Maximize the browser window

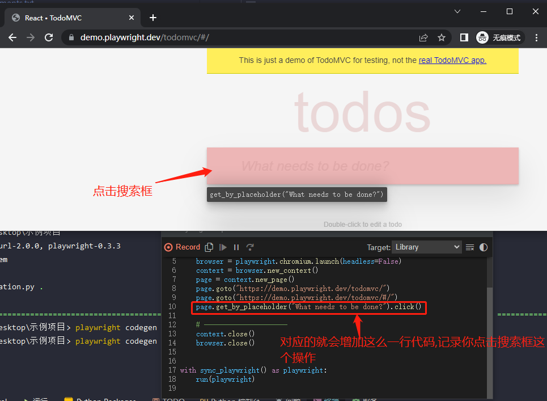coord(510,11)
